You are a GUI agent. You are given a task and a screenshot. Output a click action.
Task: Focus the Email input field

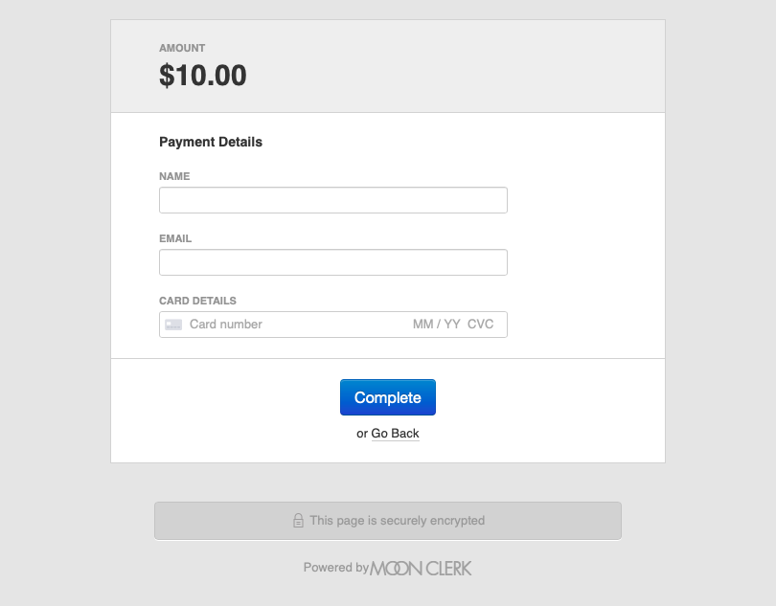(332, 262)
